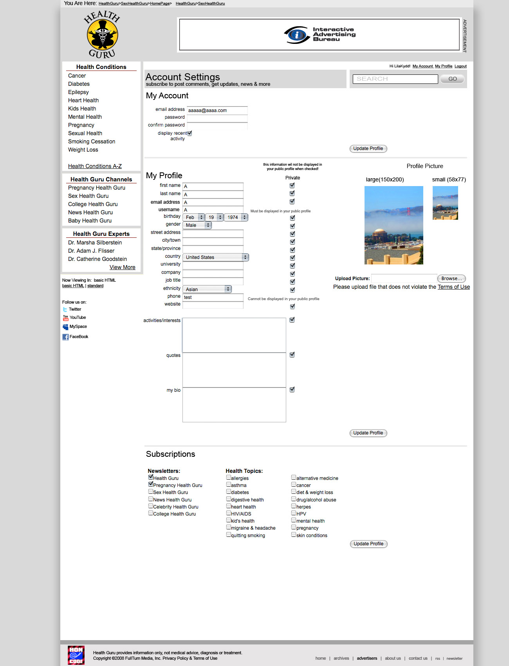The image size is (509, 666).
Task: Open birthday month dropdown showing Feb
Action: click(x=194, y=217)
